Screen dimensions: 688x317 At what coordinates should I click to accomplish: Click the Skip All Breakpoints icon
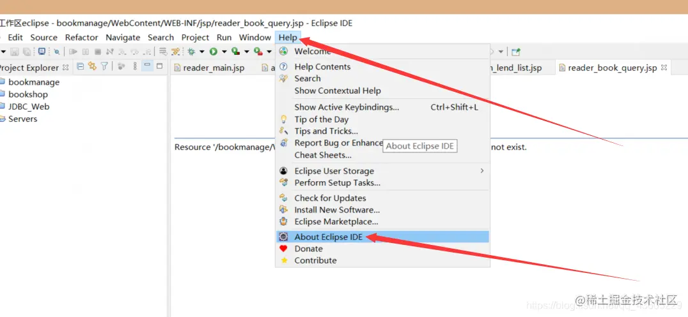pos(57,52)
